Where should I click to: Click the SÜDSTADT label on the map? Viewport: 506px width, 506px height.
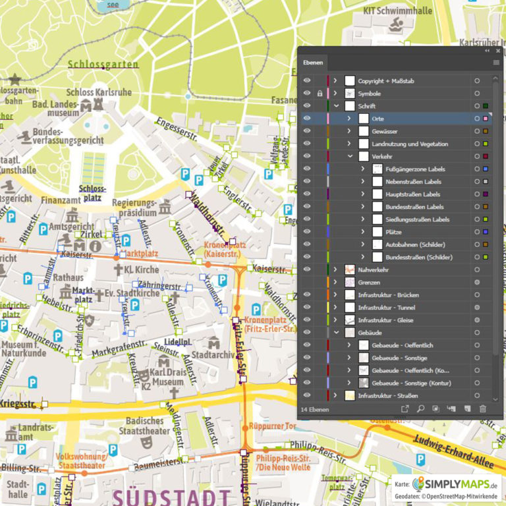(172, 497)
